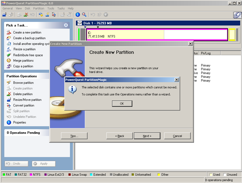Click the sidebar Properties info icon
Viewport: 242px width, 183px height.
coord(9,122)
